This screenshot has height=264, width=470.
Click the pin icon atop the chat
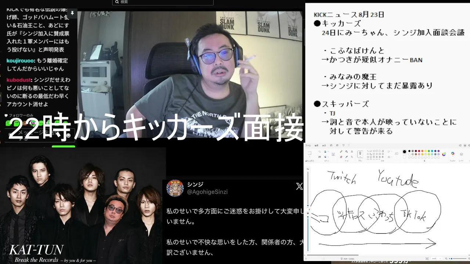pos(72,13)
